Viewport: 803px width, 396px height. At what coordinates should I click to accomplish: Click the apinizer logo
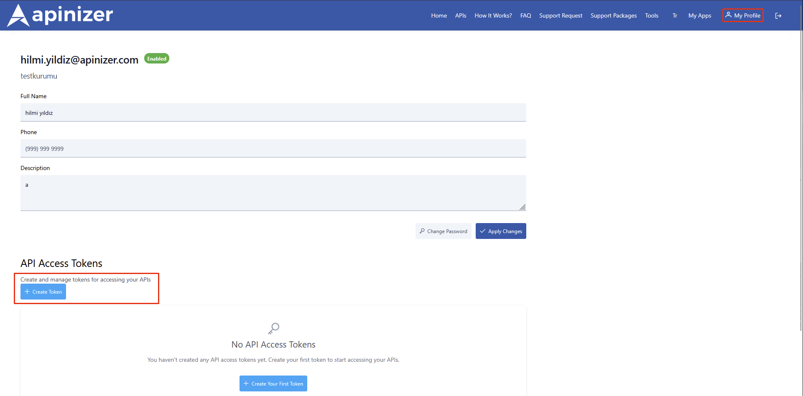60,15
